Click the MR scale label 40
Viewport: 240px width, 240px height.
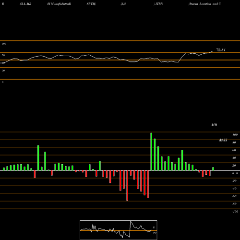click(x=234, y=158)
